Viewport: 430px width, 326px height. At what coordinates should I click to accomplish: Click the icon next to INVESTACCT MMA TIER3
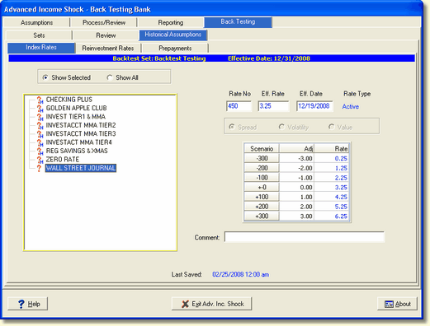[x=40, y=134]
